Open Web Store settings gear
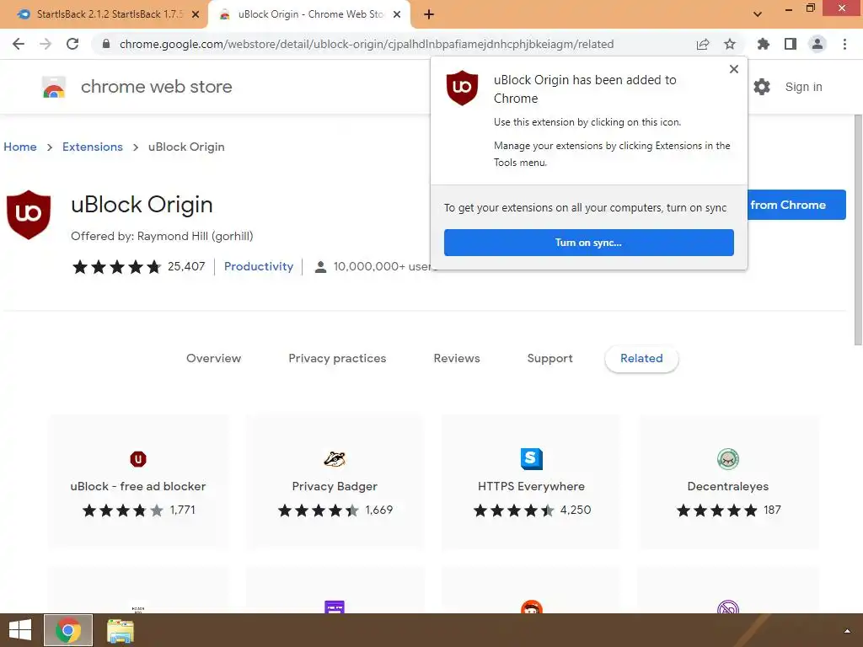The image size is (863, 647). 762,87
